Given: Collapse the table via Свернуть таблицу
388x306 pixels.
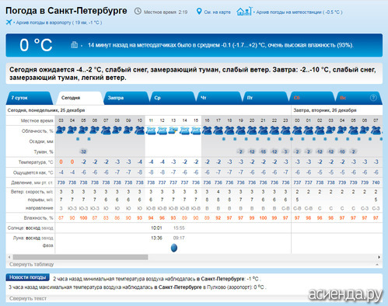Looking at the screenshot, I should 31,264.
